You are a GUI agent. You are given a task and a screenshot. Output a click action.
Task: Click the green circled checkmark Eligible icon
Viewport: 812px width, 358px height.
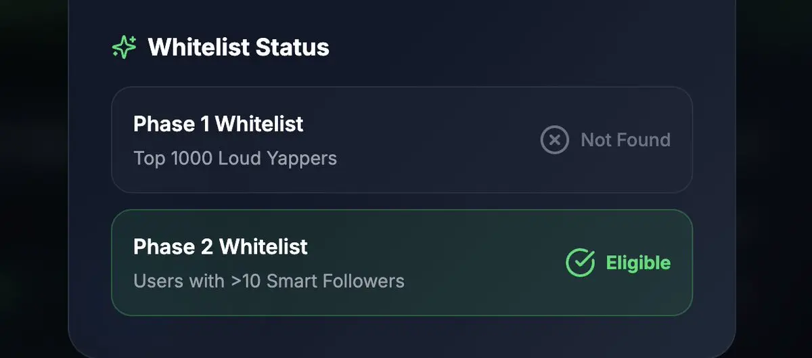tap(580, 263)
